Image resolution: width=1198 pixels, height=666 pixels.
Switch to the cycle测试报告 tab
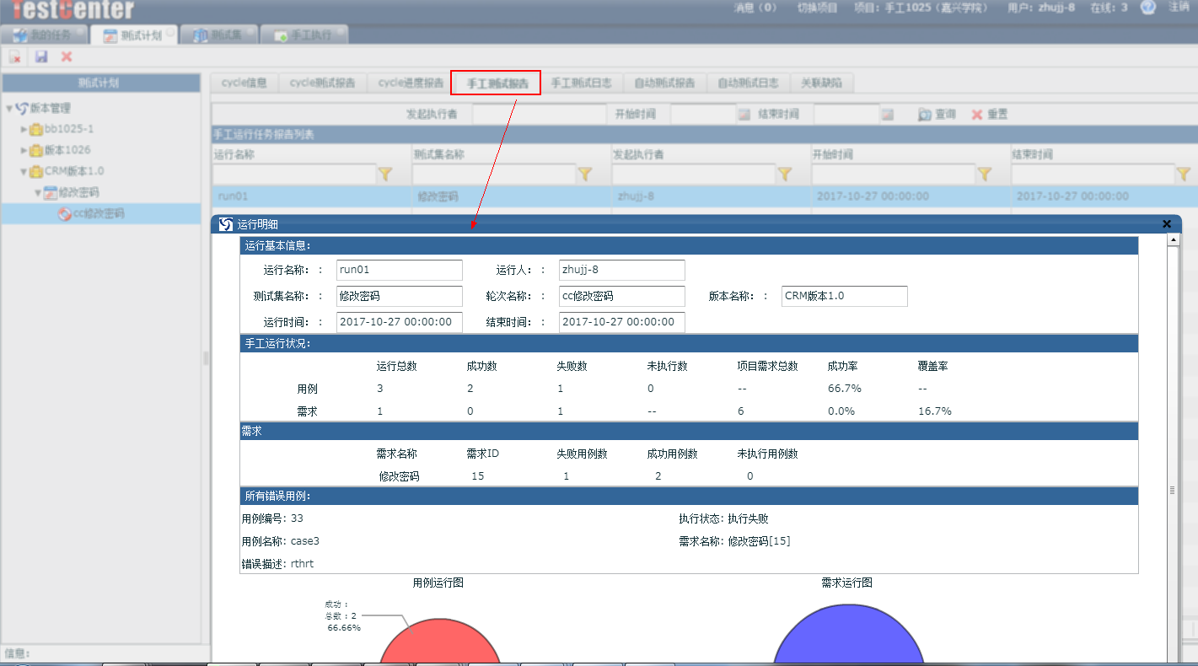click(x=322, y=83)
